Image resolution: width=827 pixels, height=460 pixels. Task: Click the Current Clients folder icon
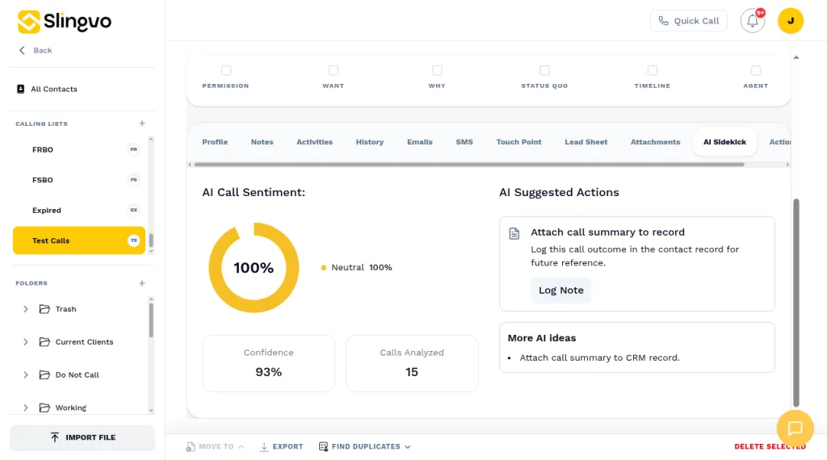coord(44,342)
